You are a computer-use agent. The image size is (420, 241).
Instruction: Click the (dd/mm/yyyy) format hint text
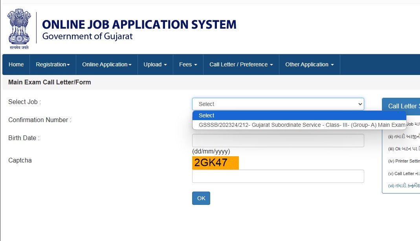point(211,152)
